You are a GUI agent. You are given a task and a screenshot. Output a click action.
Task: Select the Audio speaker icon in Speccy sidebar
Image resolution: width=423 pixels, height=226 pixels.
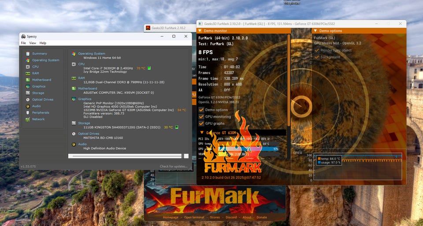tap(27, 106)
